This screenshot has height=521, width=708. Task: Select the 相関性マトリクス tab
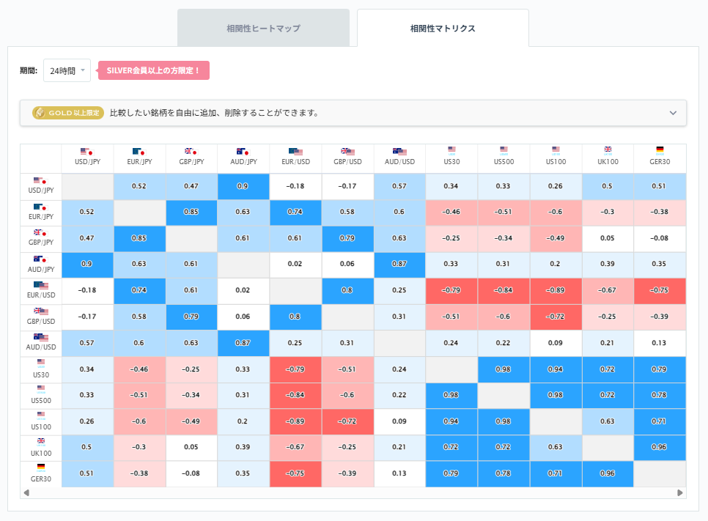(443, 27)
